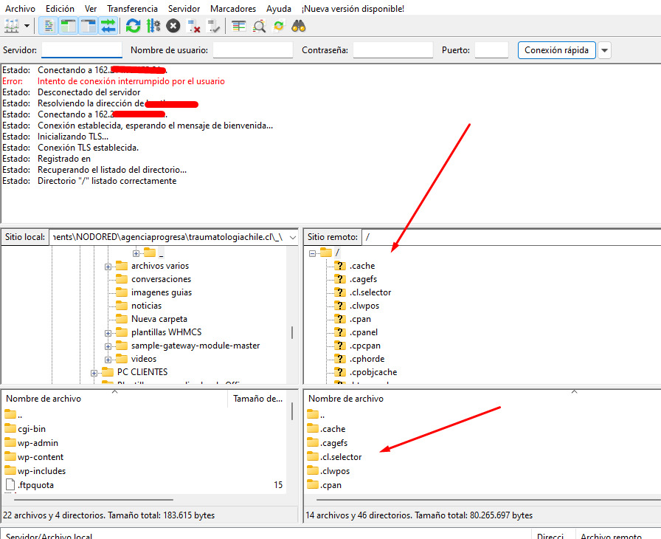Expand the plantillas WHMCS folder
The image size is (661, 539).
(108, 332)
